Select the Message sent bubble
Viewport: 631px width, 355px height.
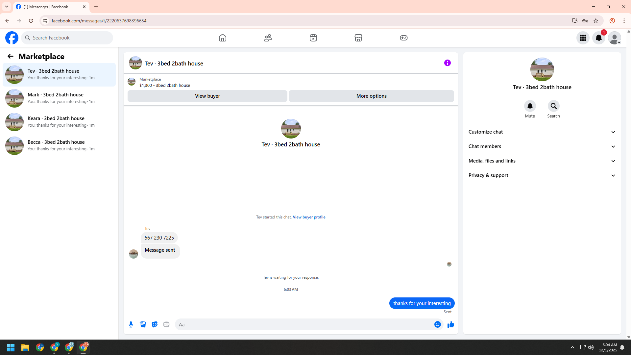pos(160,251)
